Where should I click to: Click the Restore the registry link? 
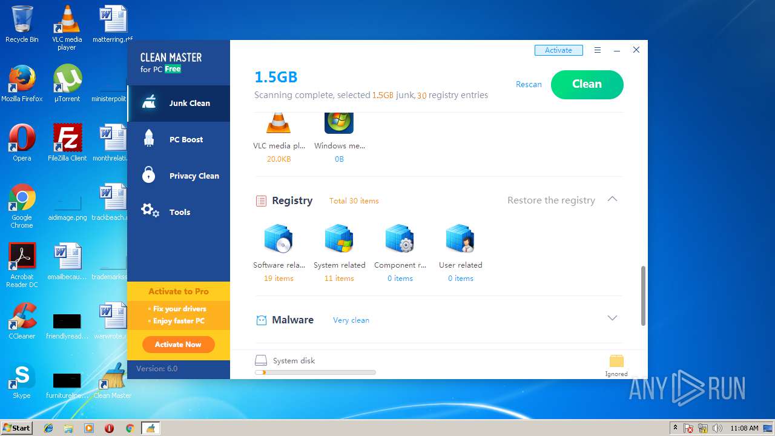tap(551, 200)
